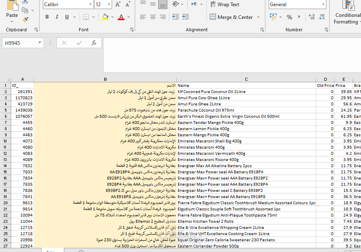Viewport: 361px width, 252px height.
Task: Select column B header
Action: (105, 79)
